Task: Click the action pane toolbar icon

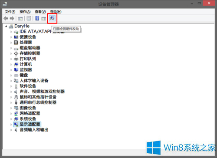Action: pyautogui.click(x=43, y=19)
